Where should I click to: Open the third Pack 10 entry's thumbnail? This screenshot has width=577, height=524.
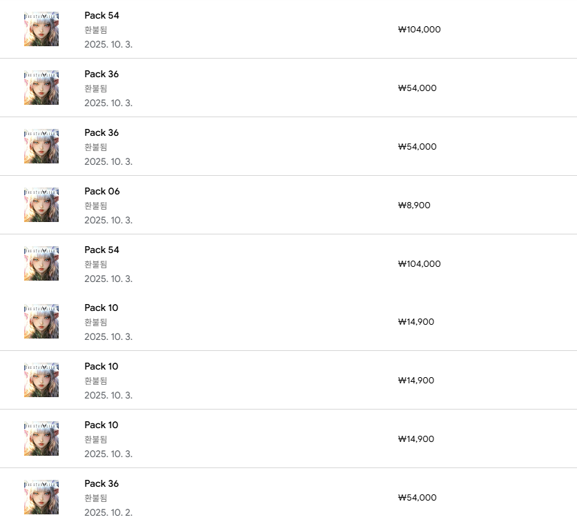[41, 439]
